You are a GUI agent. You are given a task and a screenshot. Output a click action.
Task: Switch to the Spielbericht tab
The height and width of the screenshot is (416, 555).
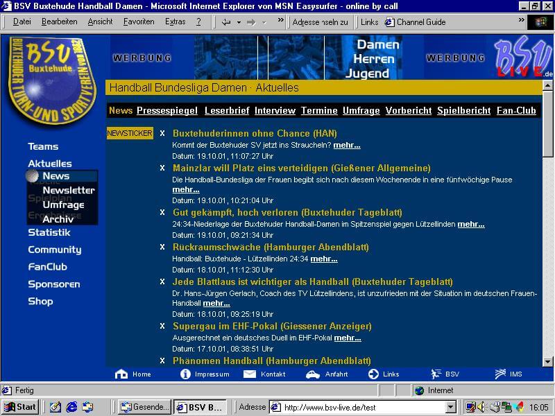pos(464,111)
